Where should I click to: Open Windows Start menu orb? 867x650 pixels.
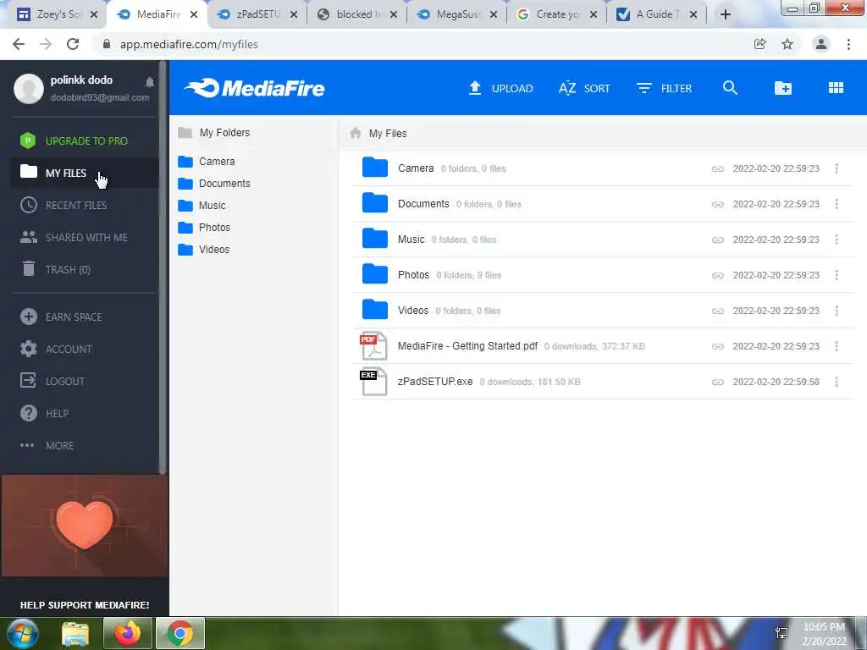[x=23, y=633]
